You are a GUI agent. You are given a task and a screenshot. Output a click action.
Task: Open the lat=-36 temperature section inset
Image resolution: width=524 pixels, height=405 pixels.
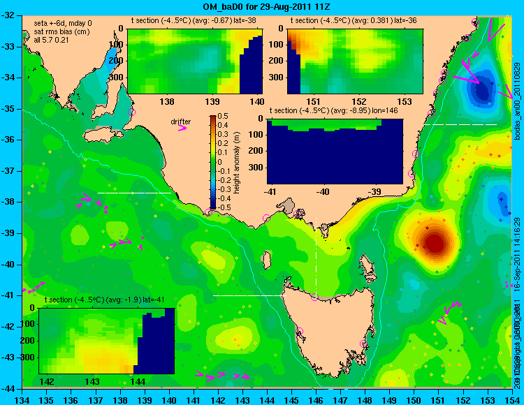(355, 61)
